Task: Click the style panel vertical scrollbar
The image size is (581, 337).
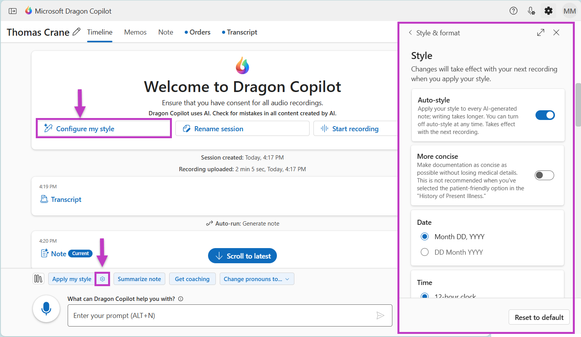Action: pyautogui.click(x=578, y=105)
